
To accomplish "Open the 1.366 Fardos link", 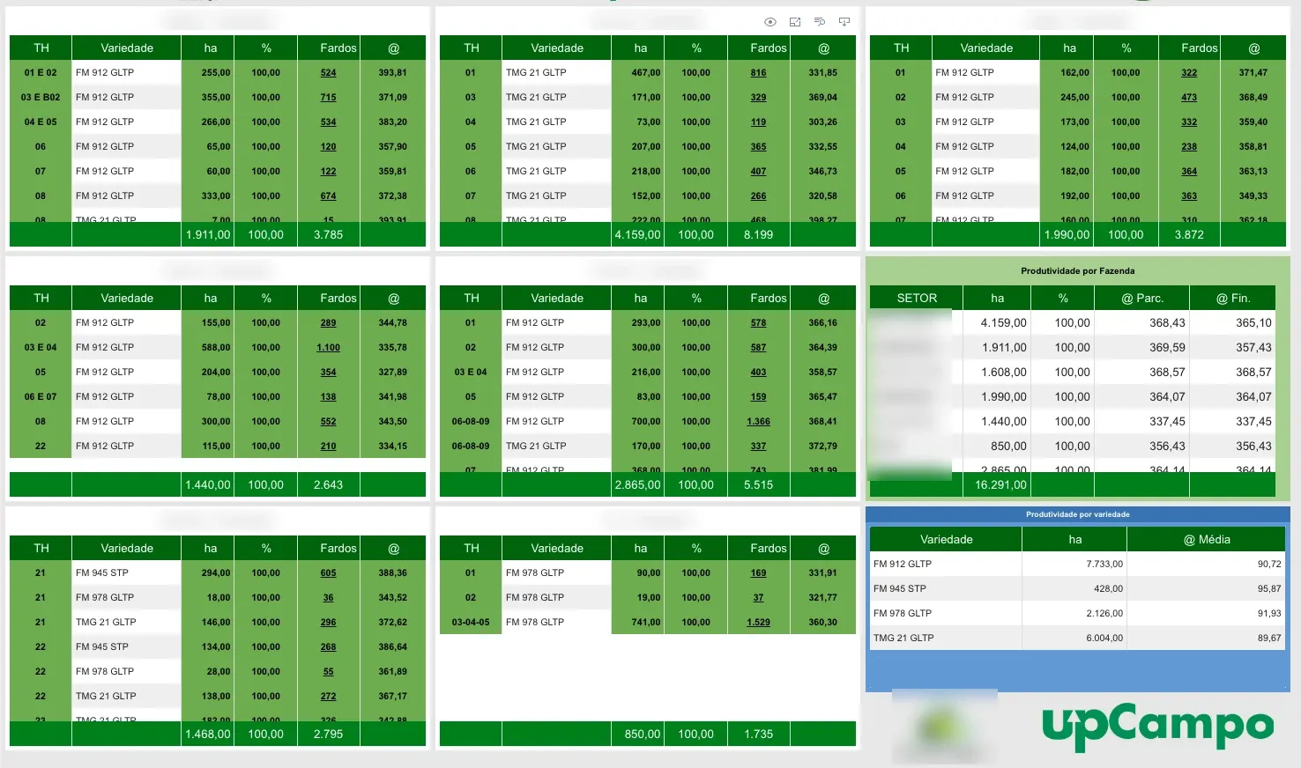I will click(x=759, y=422).
